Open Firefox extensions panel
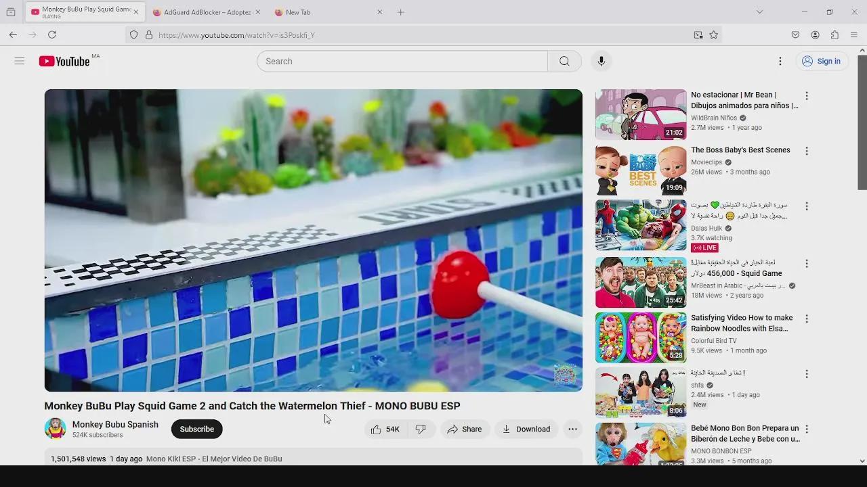Screen dimensions: 867x487 (x=834, y=34)
